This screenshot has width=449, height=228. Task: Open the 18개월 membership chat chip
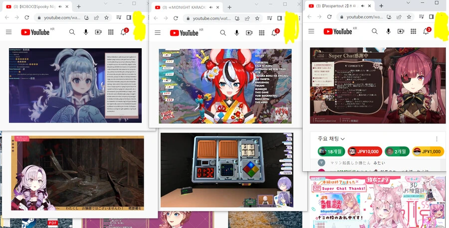coord(331,151)
